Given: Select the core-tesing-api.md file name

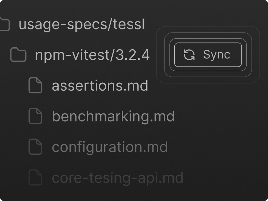Looking at the screenshot, I should coord(117,178).
